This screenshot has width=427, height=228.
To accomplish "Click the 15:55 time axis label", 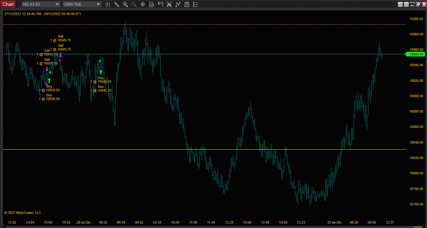I will click(x=66, y=222).
